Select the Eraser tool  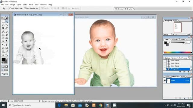point(3,38)
